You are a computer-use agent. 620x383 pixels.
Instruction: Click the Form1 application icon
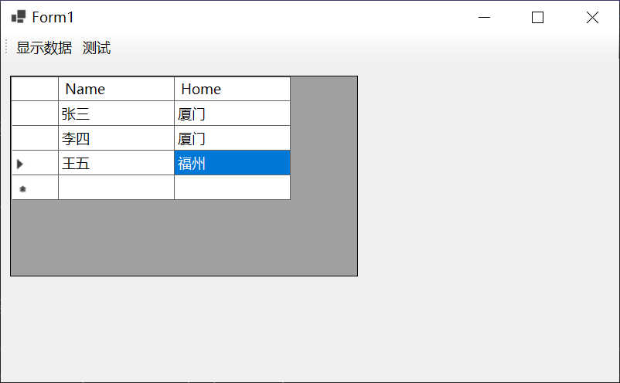click(x=19, y=17)
